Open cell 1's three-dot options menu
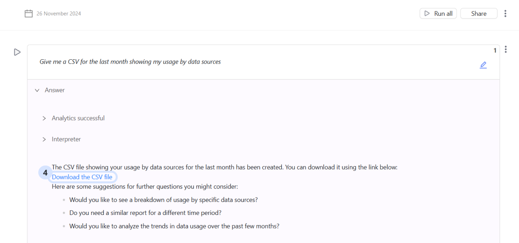 click(x=506, y=49)
